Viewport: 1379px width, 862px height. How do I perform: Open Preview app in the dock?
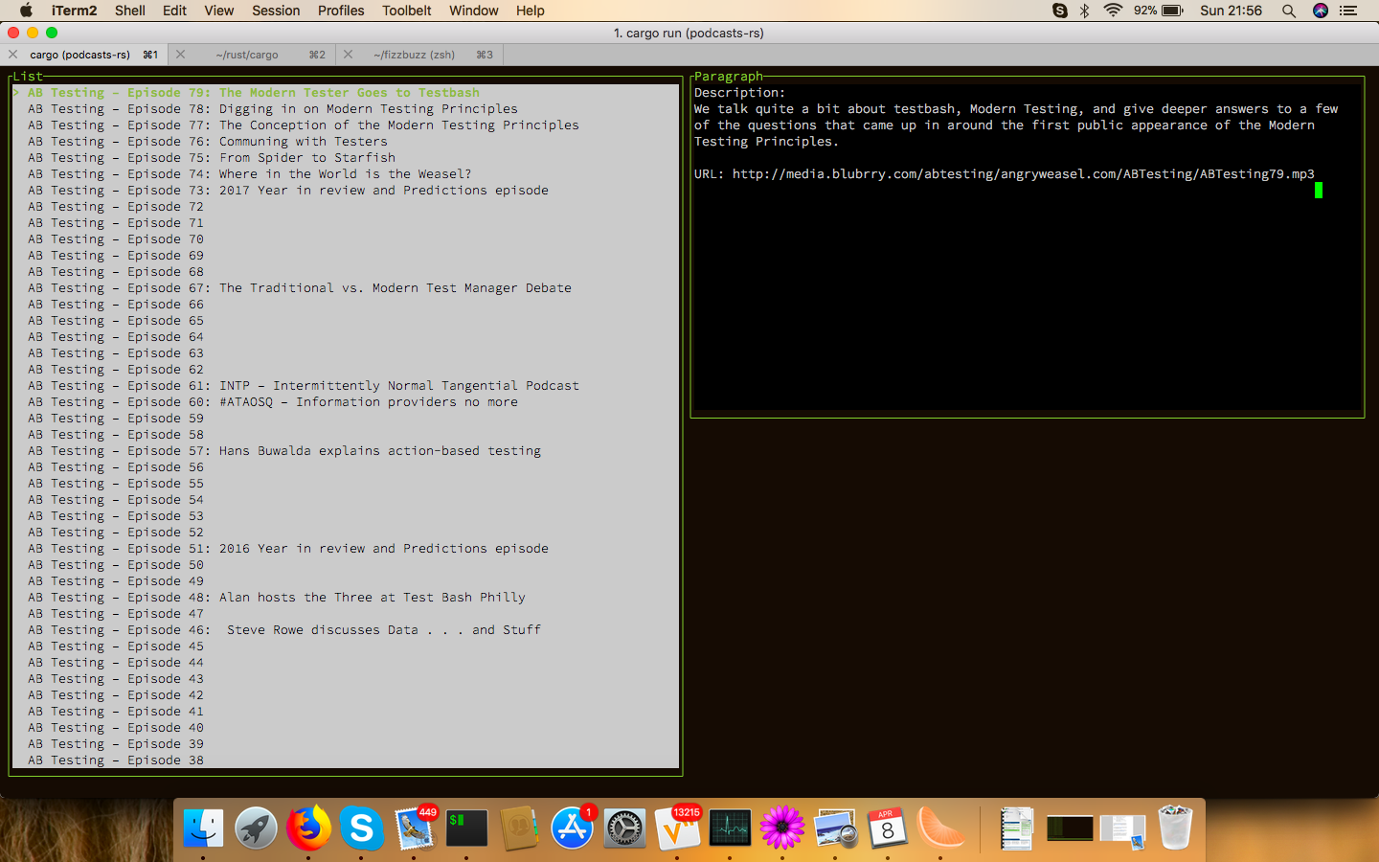point(835,828)
